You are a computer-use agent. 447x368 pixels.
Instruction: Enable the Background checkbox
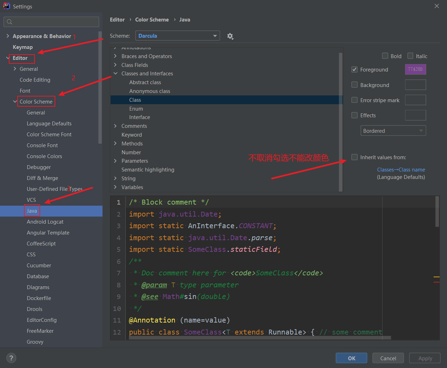355,85
